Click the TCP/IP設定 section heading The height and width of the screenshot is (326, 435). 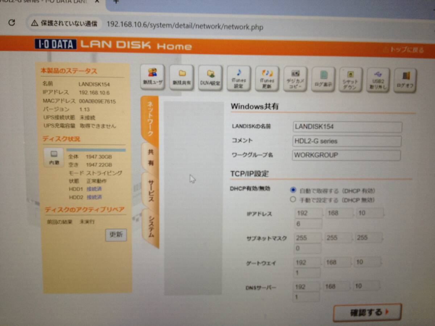pyautogui.click(x=250, y=174)
